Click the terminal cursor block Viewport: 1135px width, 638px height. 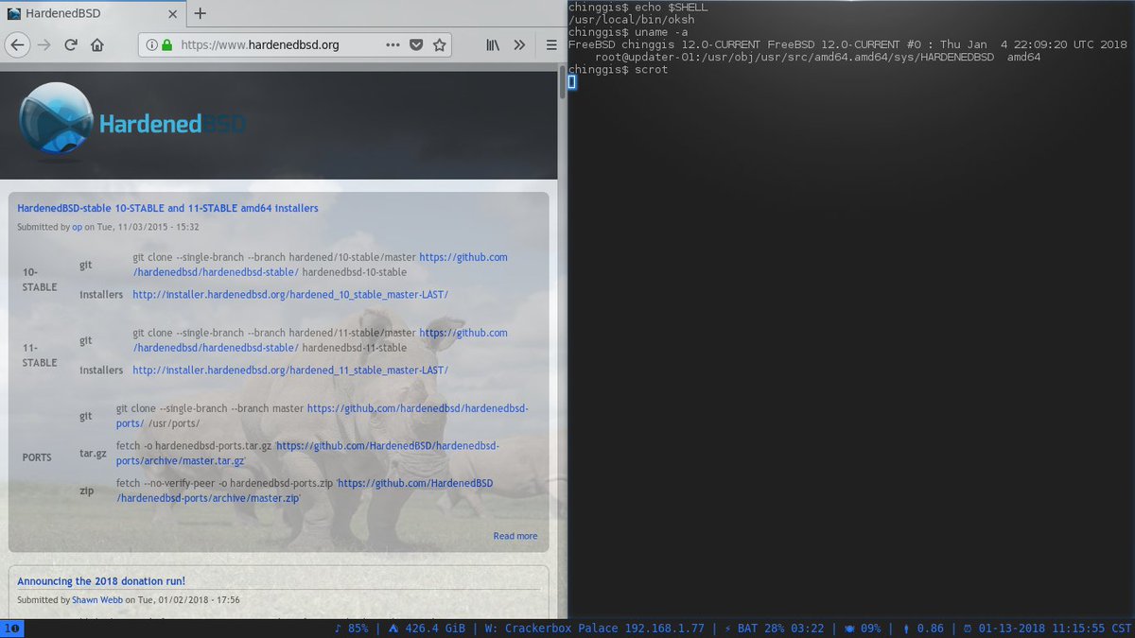[x=571, y=82]
